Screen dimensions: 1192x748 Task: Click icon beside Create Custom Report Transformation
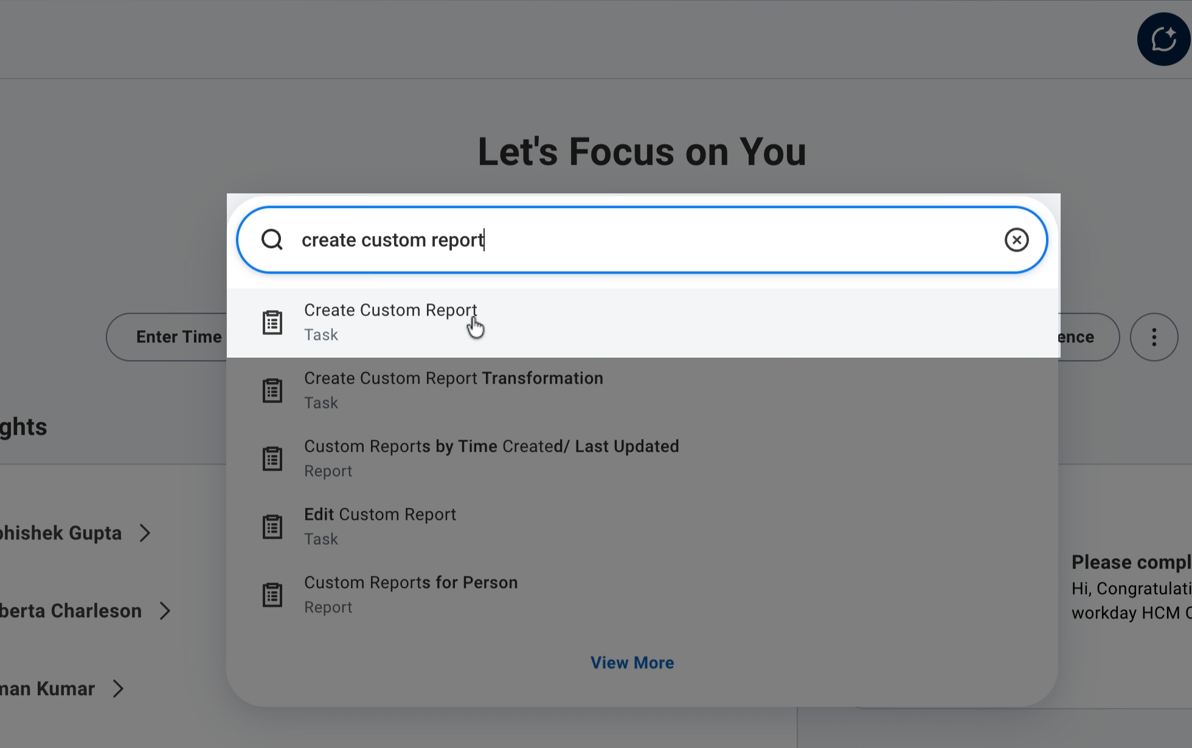click(x=272, y=390)
